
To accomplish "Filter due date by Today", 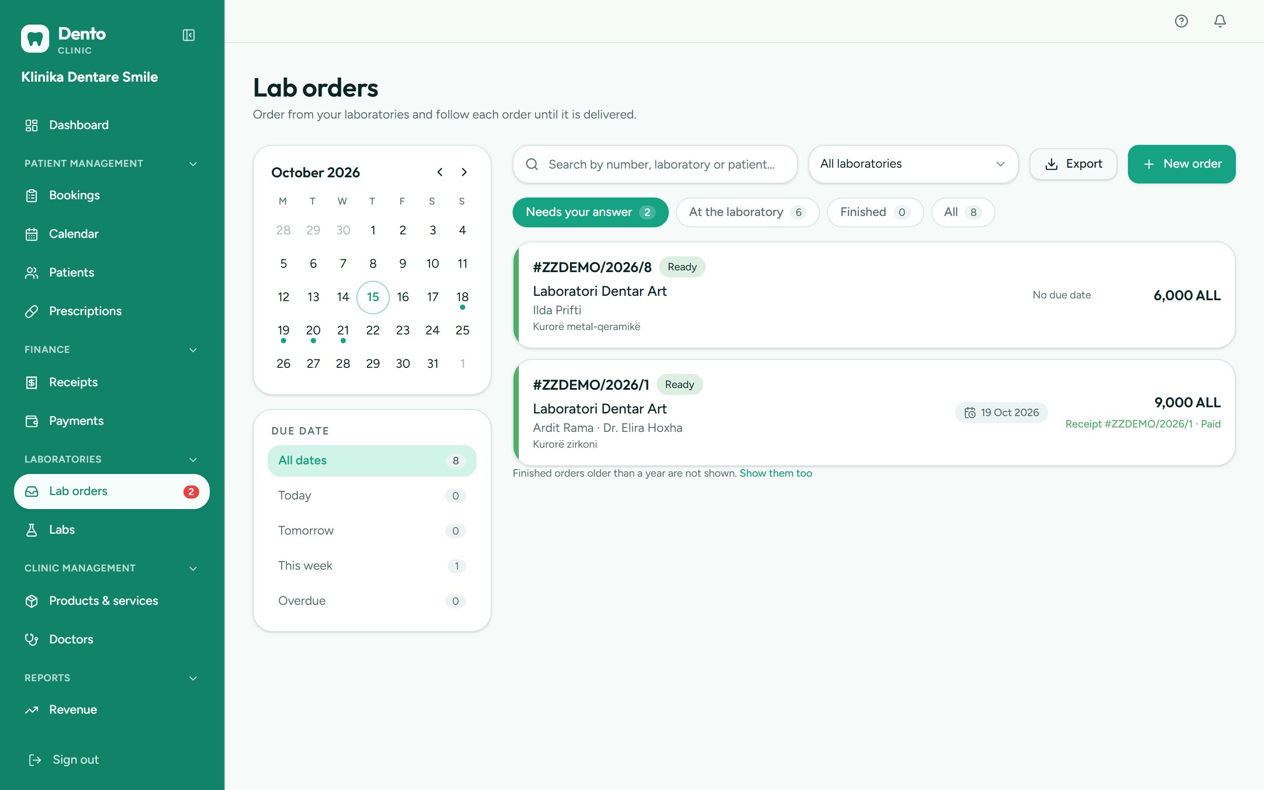I will tap(372, 496).
